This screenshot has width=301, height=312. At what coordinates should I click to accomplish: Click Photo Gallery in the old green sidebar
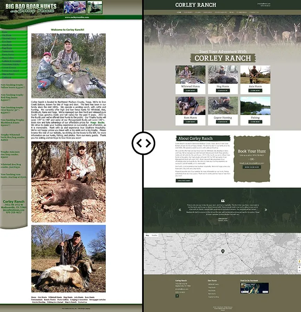(x=8, y=58)
